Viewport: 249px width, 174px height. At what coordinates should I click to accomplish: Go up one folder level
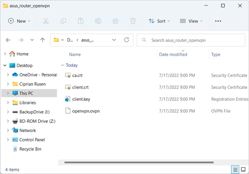click(x=43, y=40)
